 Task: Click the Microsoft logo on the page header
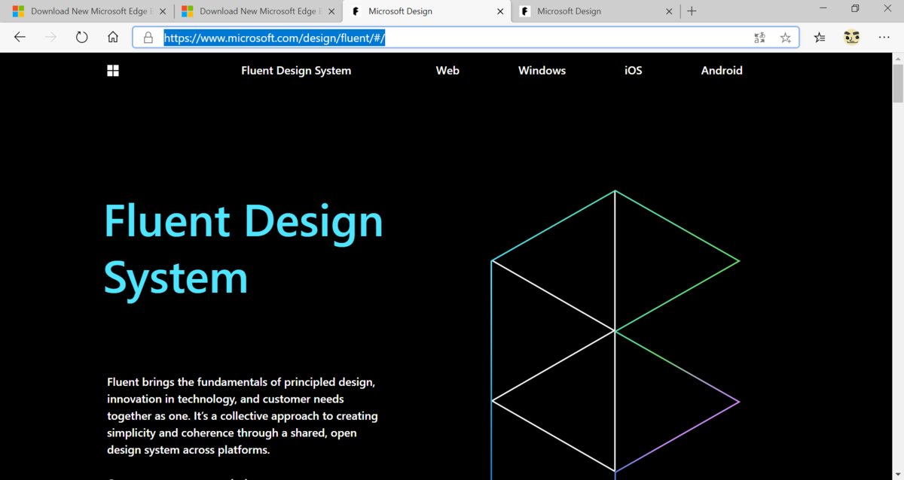(113, 71)
